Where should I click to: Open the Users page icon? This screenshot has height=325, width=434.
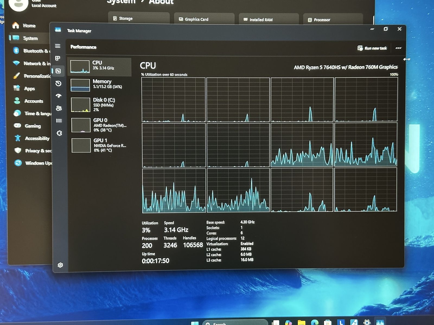(59, 108)
